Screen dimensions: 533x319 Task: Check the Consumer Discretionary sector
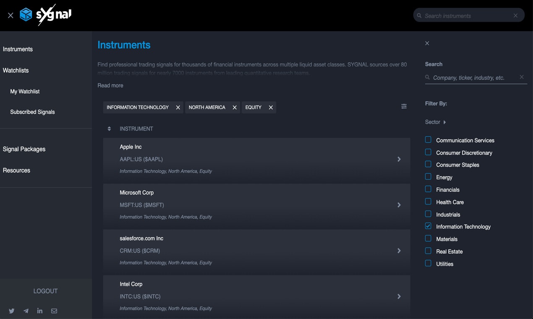click(x=428, y=152)
